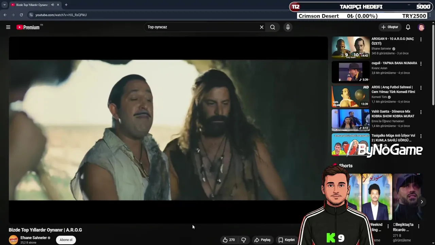Open the Weeknd short thumbnail
The image size is (435, 245).
[x=377, y=197]
